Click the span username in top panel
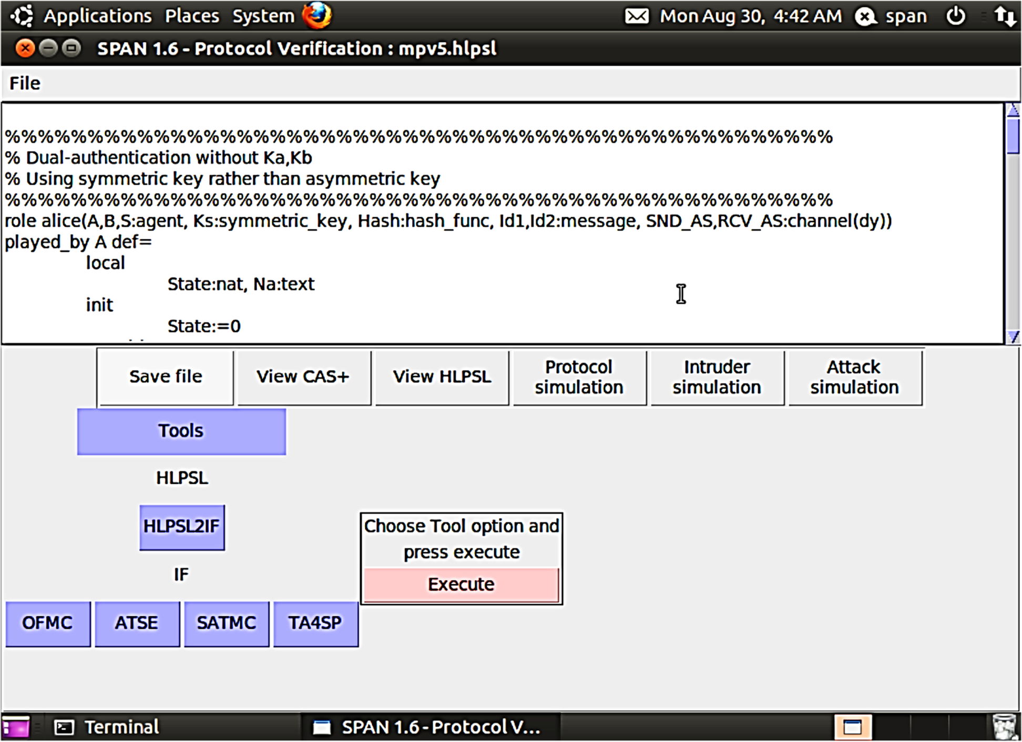 tap(906, 16)
